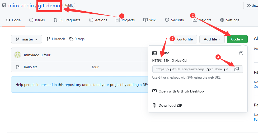Click the Clone help question-mark icon
Viewport: 258px width, 139px height.
tap(241, 53)
